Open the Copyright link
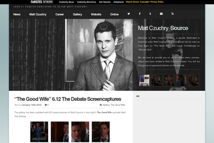 pos(145,2)
